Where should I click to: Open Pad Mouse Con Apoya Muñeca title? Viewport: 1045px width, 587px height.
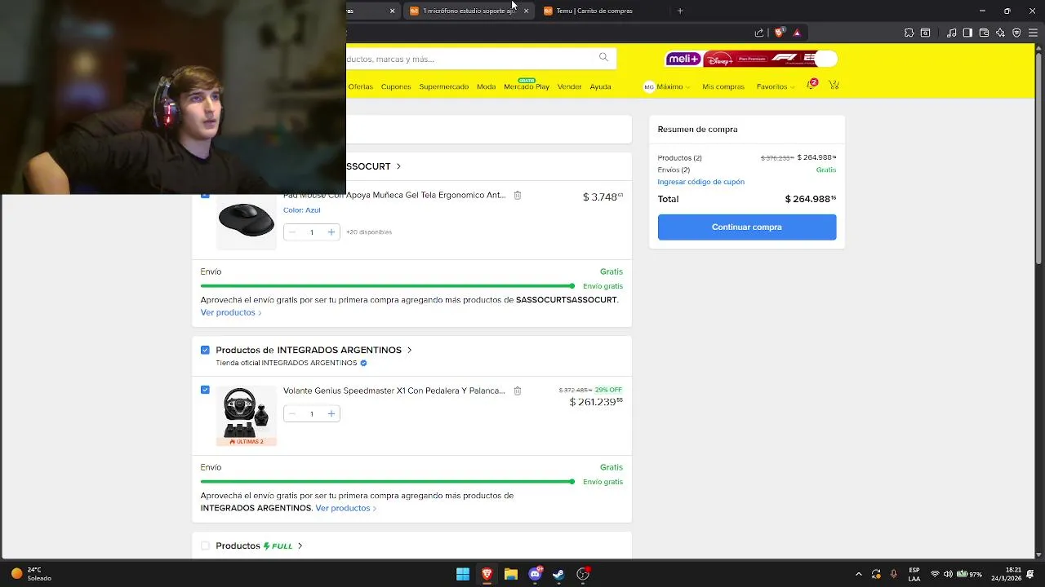point(394,196)
